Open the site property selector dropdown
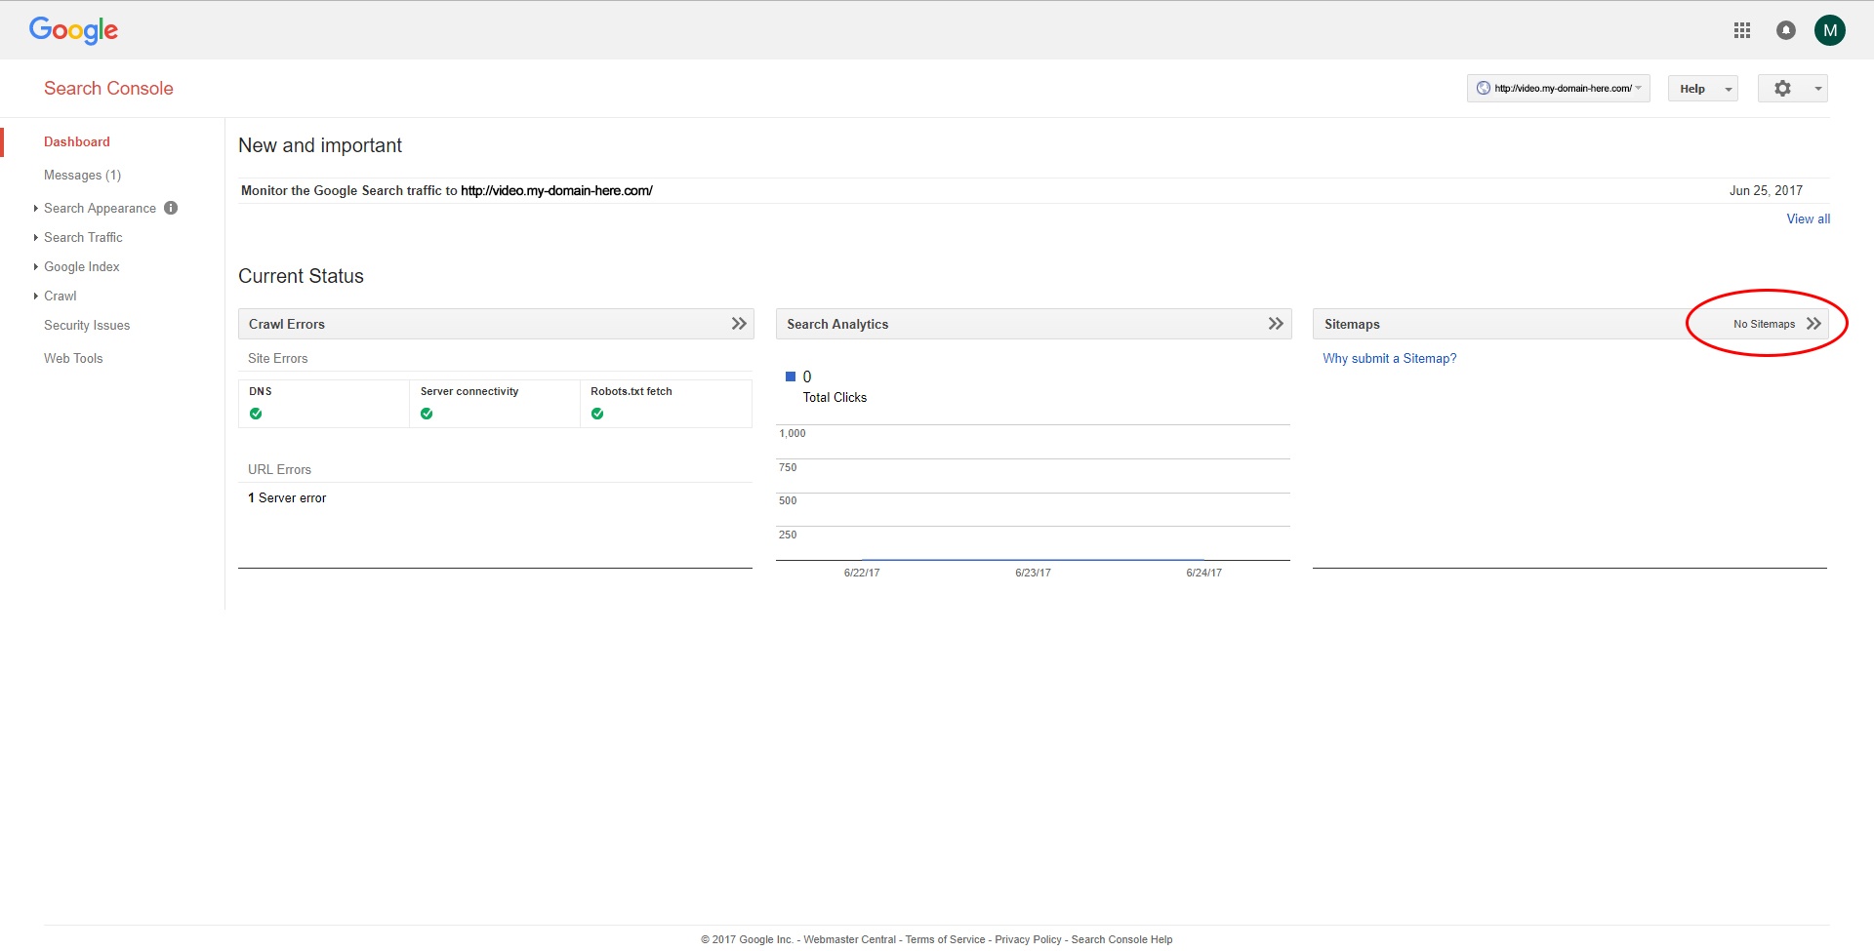This screenshot has height=951, width=1874. point(1558,89)
